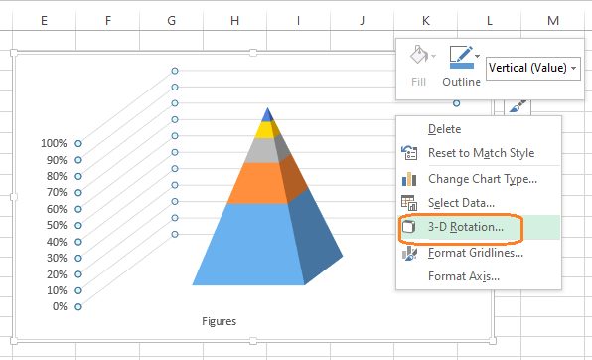Click the 80% axis label
Image resolution: width=592 pixels, height=360 pixels.
click(57, 176)
